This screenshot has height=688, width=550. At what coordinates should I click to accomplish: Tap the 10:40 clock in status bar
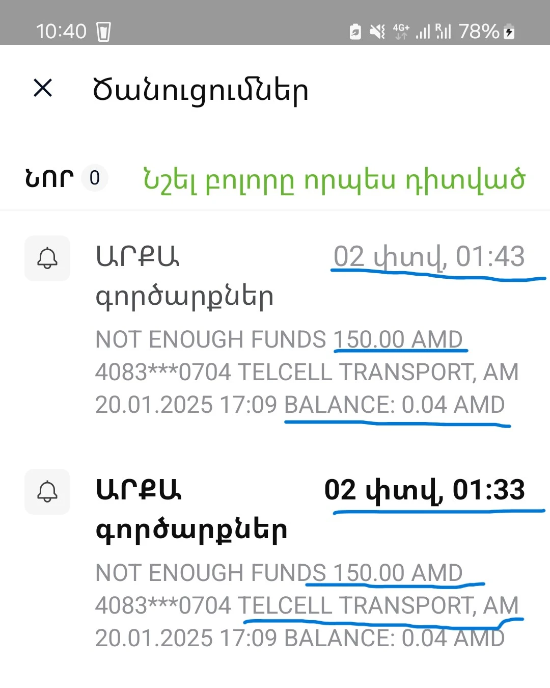[61, 32]
